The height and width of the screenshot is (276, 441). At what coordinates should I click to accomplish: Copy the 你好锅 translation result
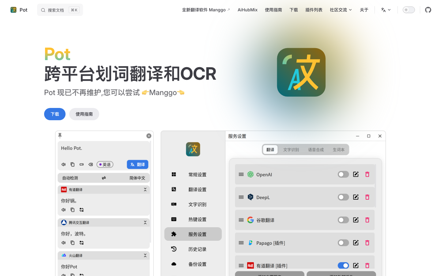[x=73, y=210]
